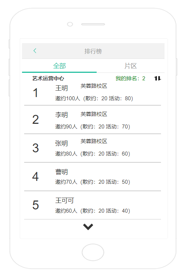Click the 我的排名: 2 label
This screenshot has width=183, height=274.
[130, 78]
